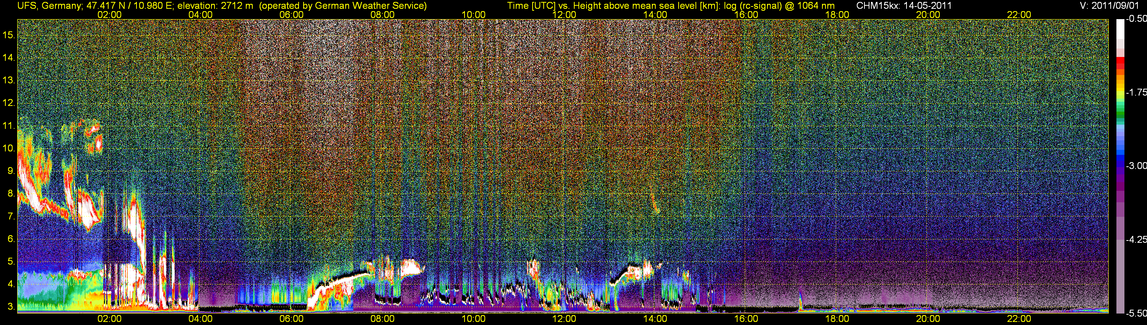Click the 08:00 label on bottom time axis
The image size is (1147, 325).
382,319
